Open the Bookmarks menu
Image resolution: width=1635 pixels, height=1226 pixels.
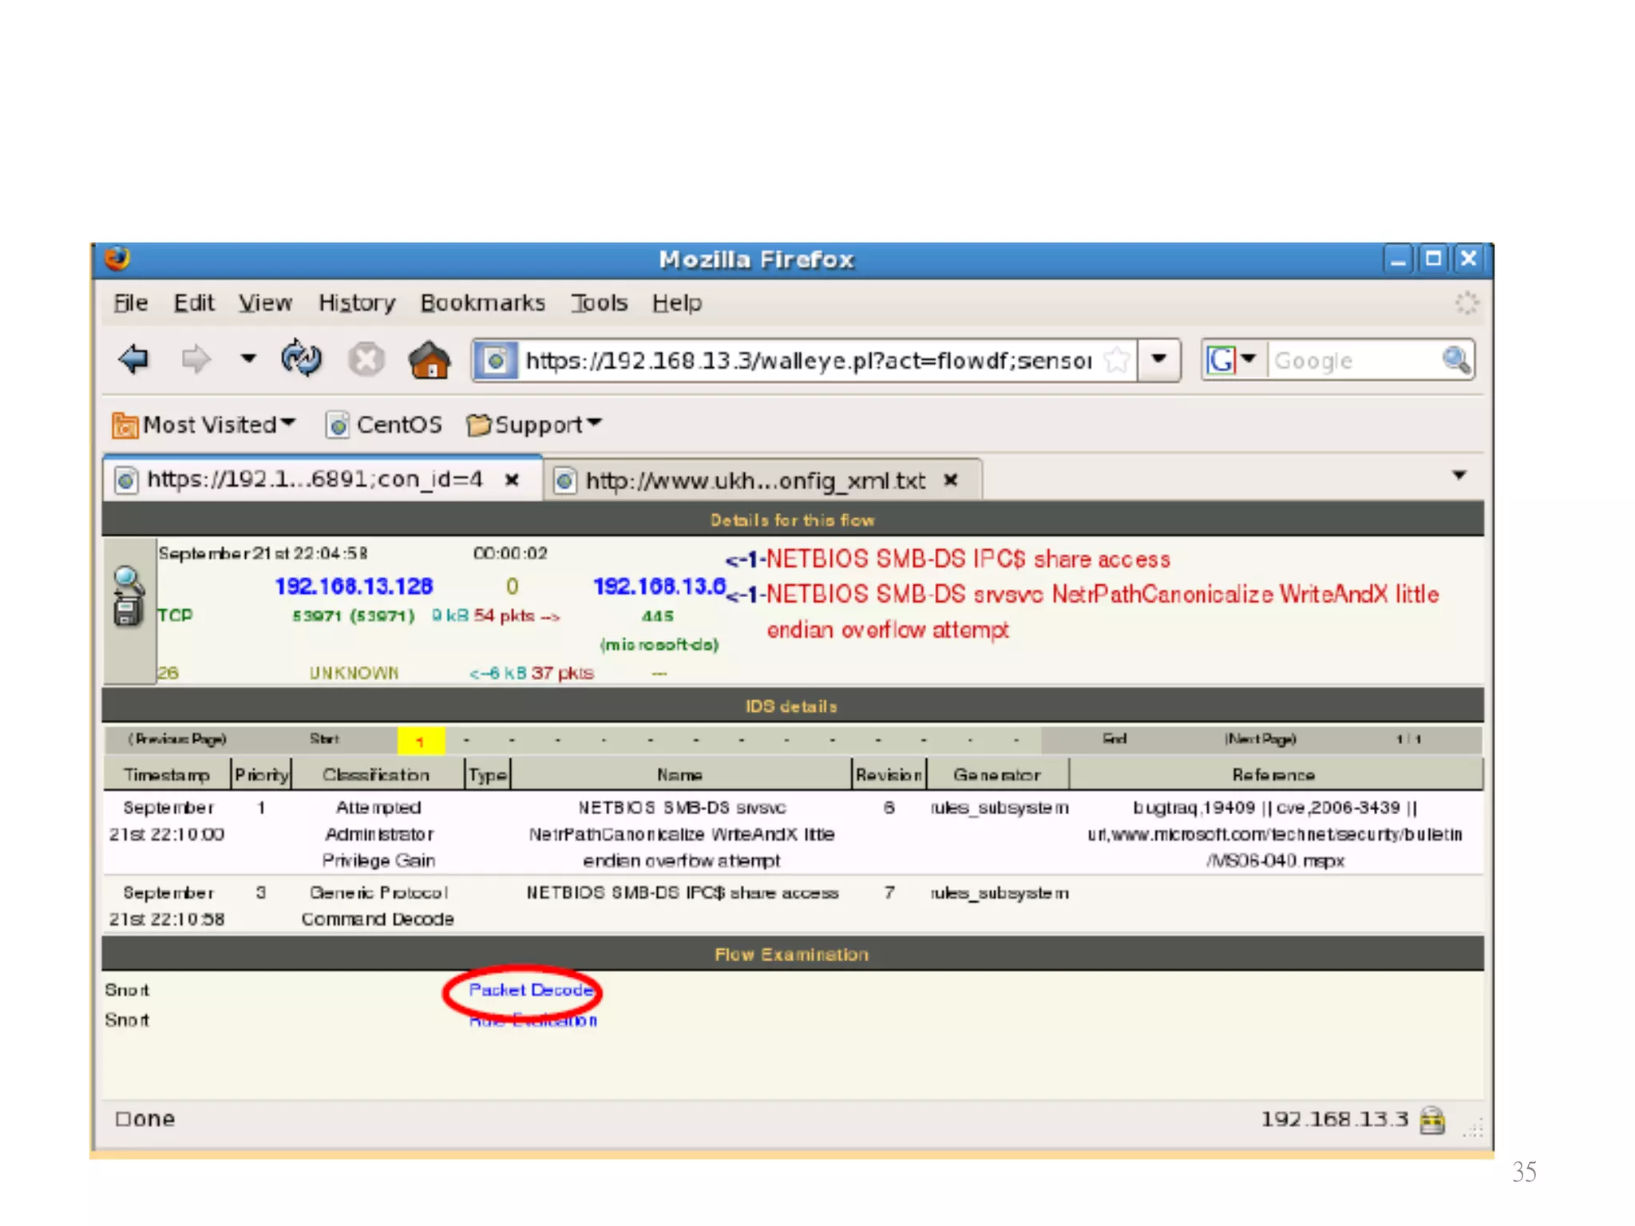[482, 303]
